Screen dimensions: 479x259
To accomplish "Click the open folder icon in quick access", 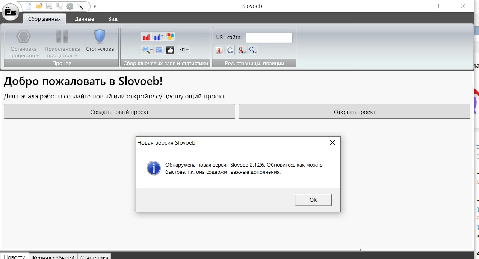I will coord(39,6).
